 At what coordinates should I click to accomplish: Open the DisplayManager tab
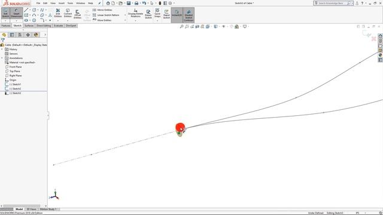pyautogui.click(x=36, y=35)
